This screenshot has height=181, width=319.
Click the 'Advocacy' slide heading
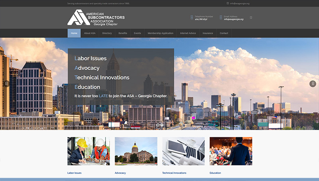[x=87, y=68]
